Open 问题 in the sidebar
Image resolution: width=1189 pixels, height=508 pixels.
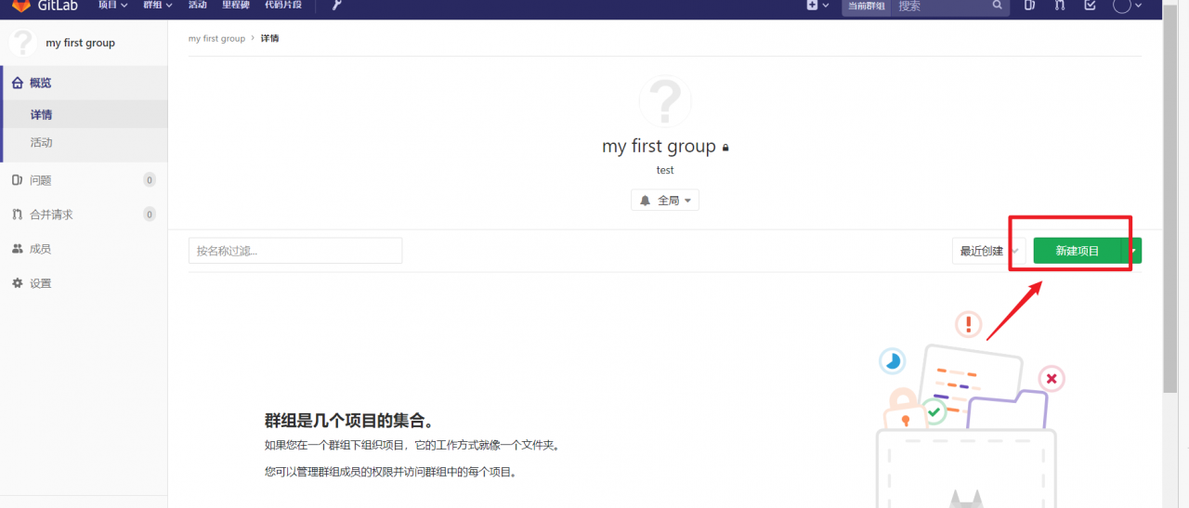point(84,180)
